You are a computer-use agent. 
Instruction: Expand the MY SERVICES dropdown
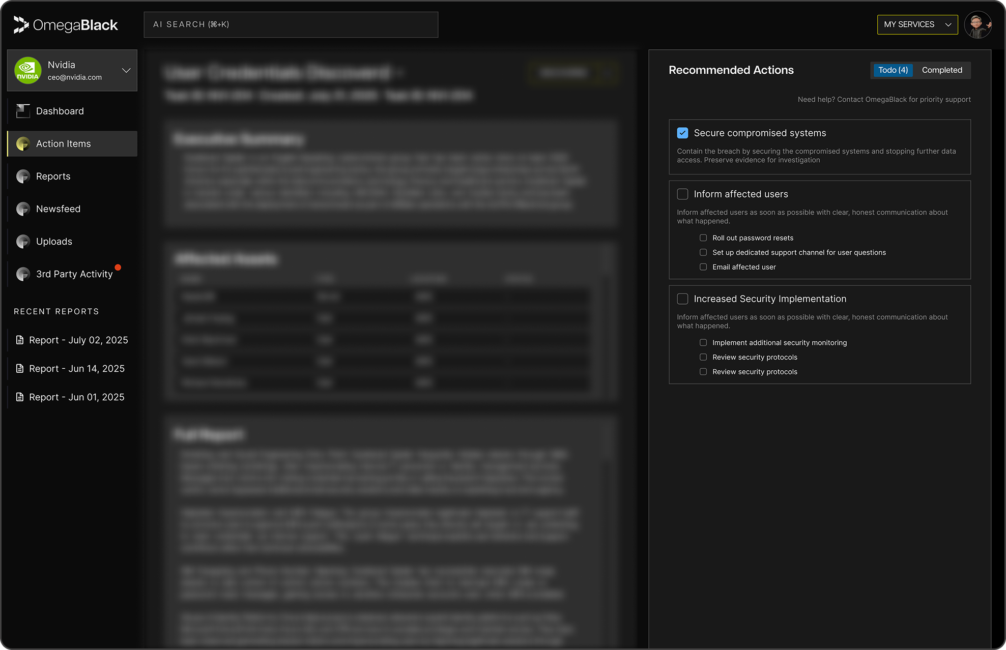917,24
